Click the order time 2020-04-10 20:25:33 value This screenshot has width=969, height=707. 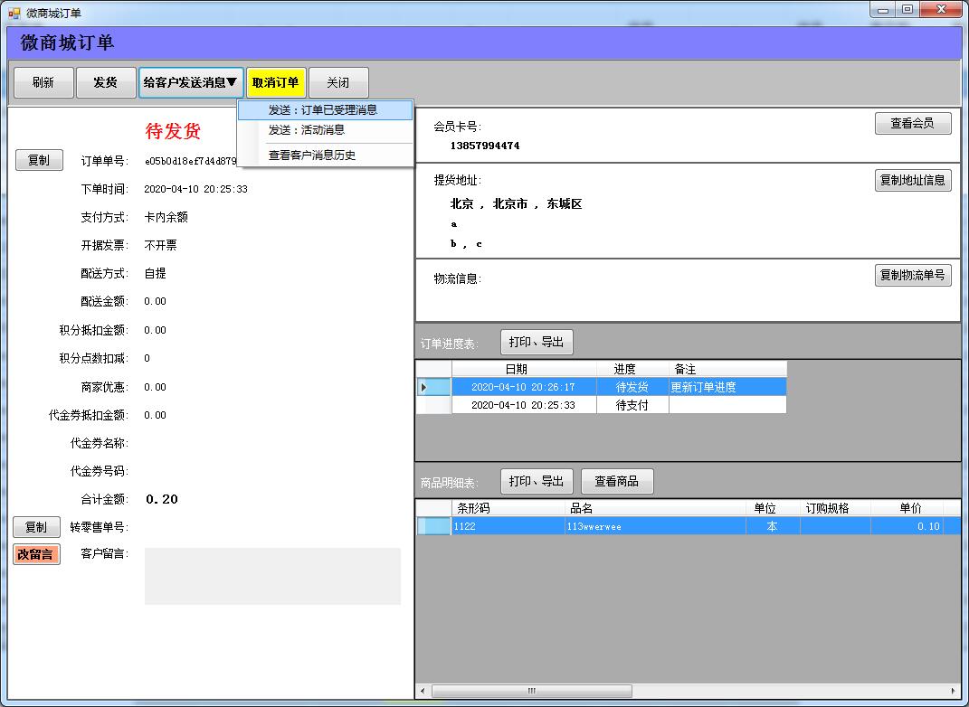(196, 189)
